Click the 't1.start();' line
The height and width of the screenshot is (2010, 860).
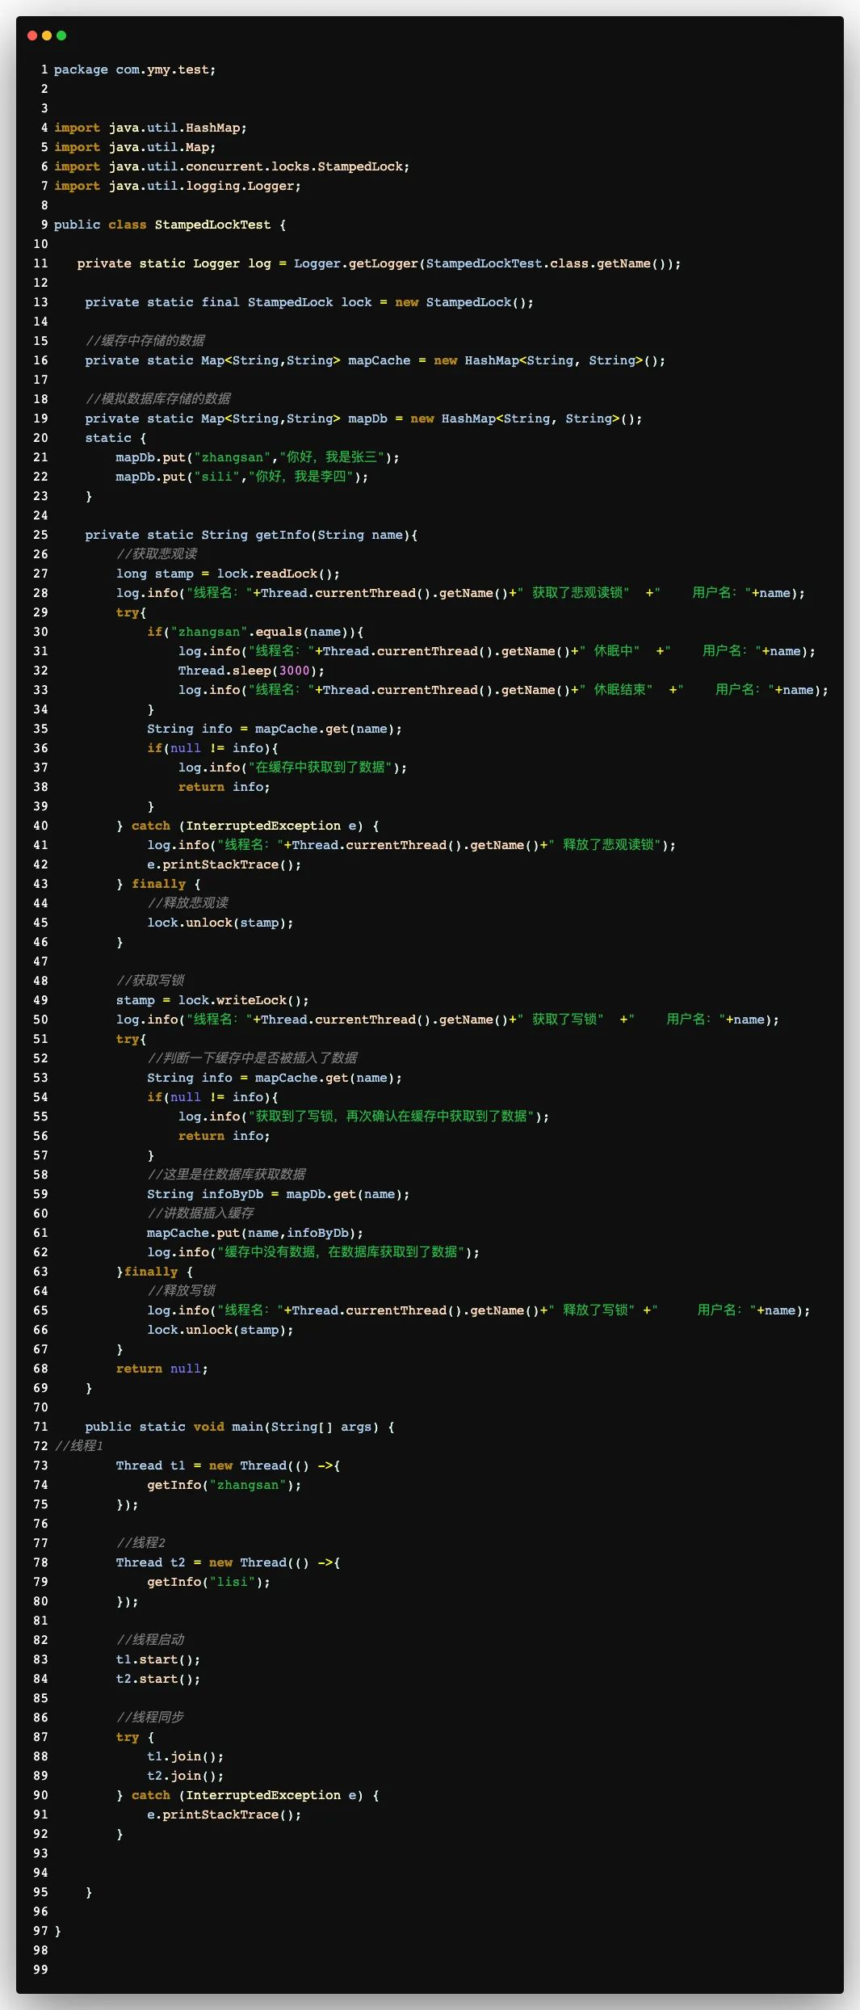[158, 1659]
